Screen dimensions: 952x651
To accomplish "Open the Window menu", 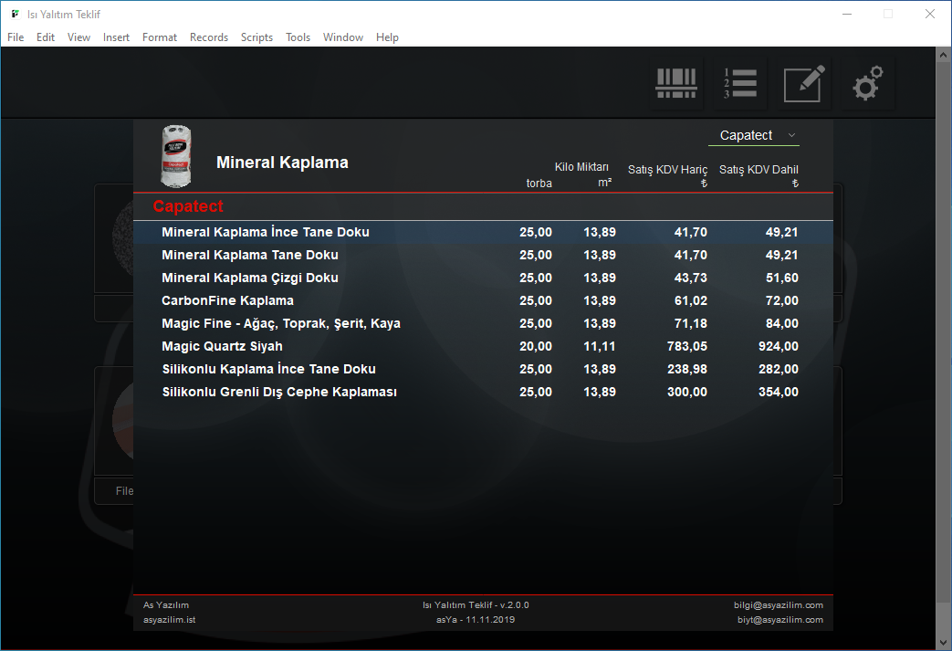I will pos(343,37).
